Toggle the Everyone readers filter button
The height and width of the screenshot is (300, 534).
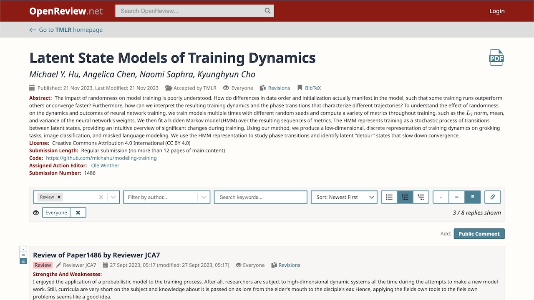point(56,212)
